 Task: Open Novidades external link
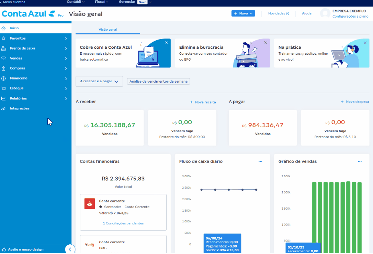click(278, 13)
